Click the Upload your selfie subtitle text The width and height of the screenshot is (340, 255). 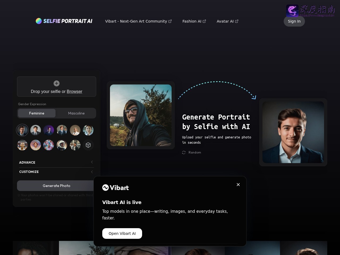pyautogui.click(x=217, y=140)
